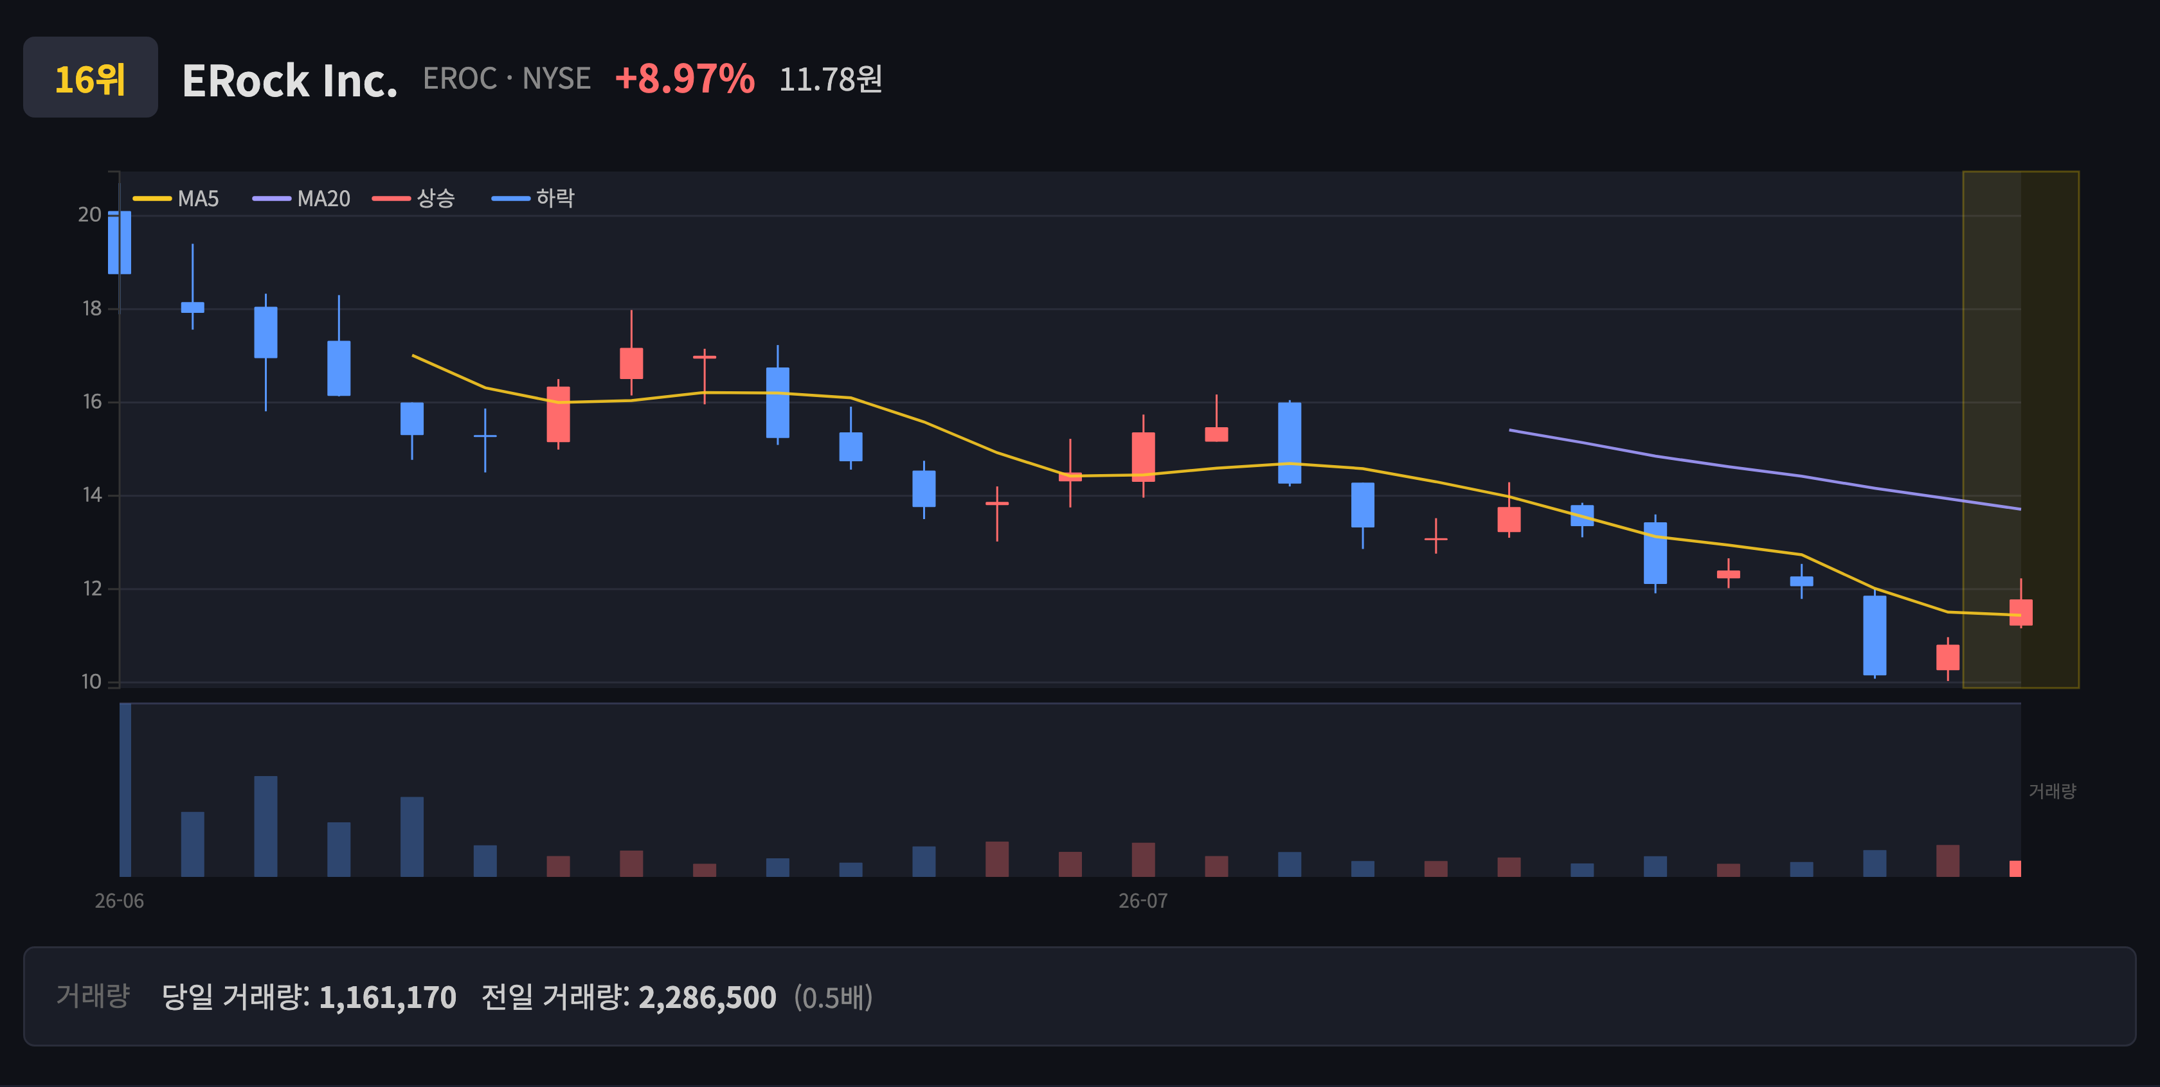The width and height of the screenshot is (2160, 1087).
Task: Click the price axis label 20
Action: coord(90,215)
